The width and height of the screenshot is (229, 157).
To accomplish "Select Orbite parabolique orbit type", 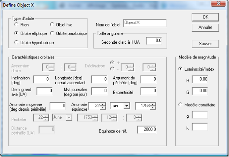I will [x=52, y=33].
